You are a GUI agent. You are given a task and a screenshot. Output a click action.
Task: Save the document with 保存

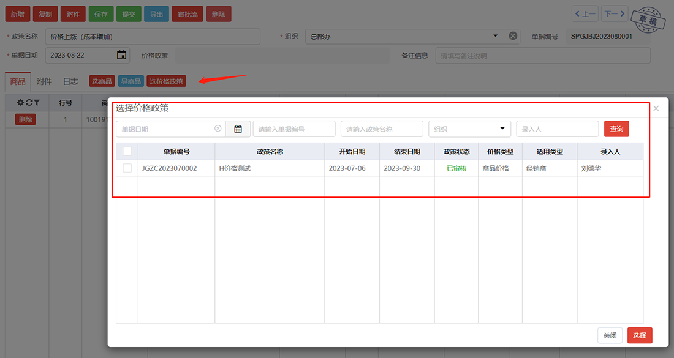tap(101, 14)
